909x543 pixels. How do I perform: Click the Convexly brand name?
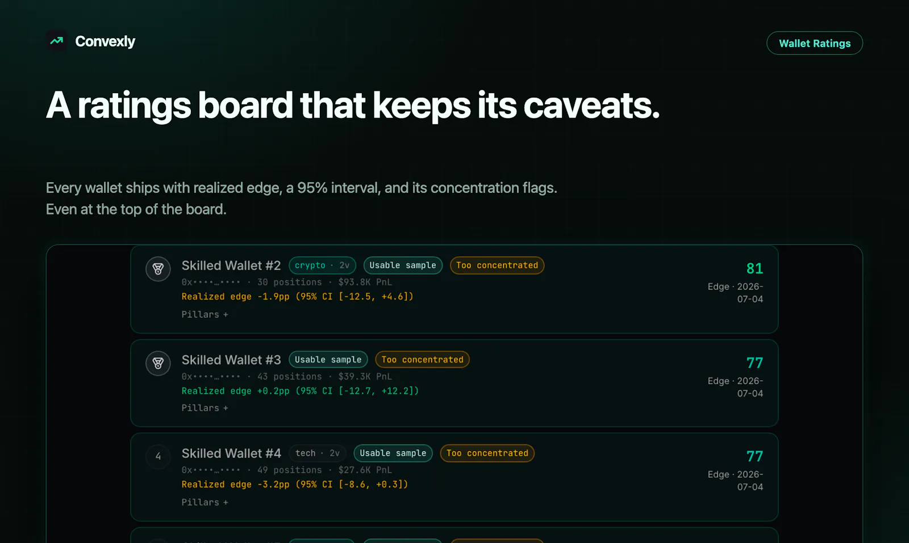pos(105,41)
